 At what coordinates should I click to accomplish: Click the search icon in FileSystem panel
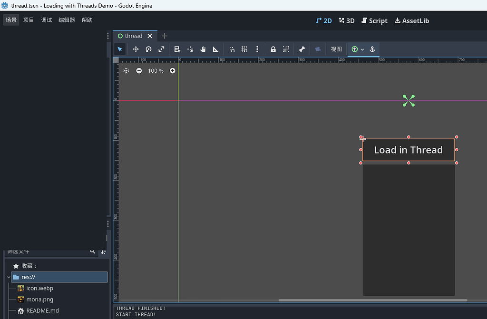(93, 252)
